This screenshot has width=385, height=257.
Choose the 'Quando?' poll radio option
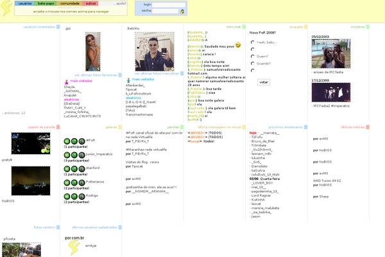(252, 64)
